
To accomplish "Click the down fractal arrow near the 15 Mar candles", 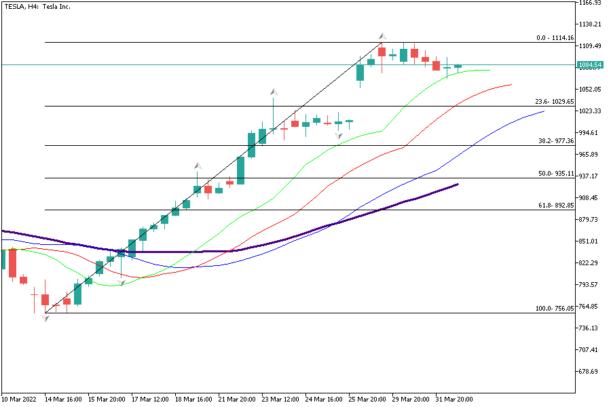I will pyautogui.click(x=122, y=282).
